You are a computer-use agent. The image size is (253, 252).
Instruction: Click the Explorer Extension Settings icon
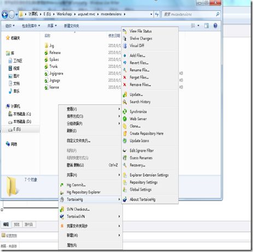pyautogui.click(x=125, y=175)
